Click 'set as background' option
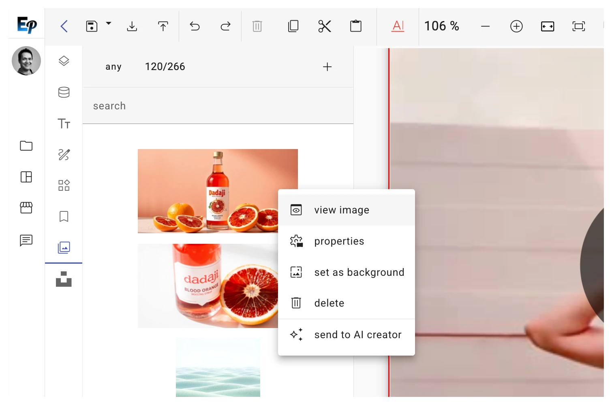Screen dimensions: 612x405 pos(359,272)
